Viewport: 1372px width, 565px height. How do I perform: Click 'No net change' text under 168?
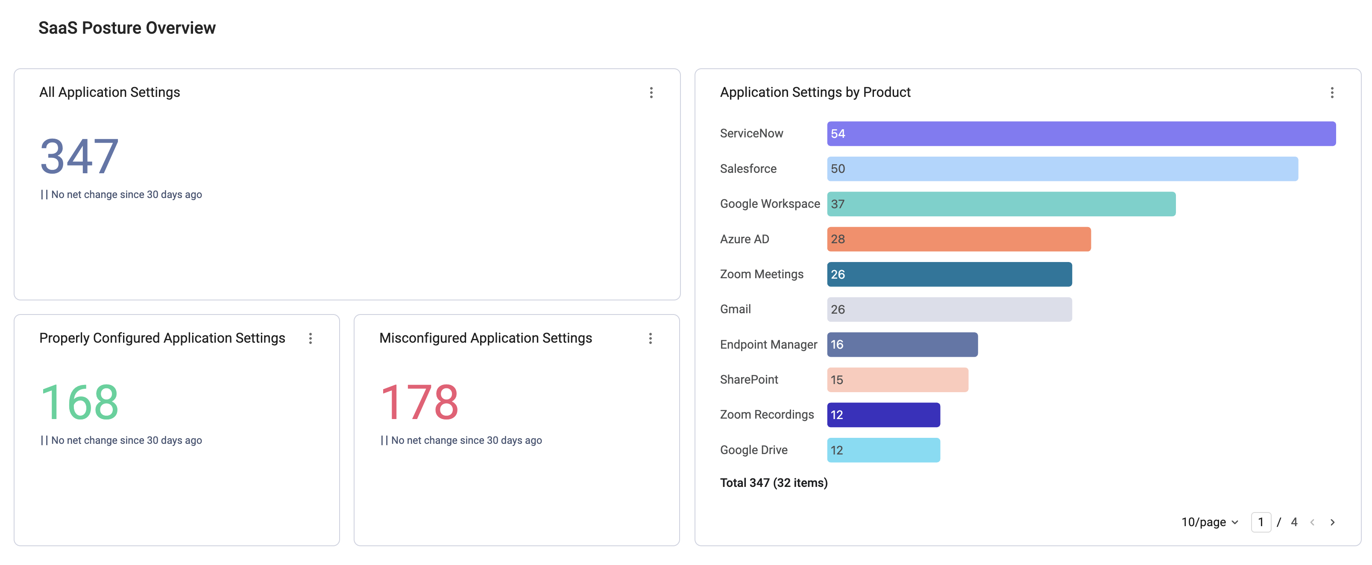[x=127, y=440]
